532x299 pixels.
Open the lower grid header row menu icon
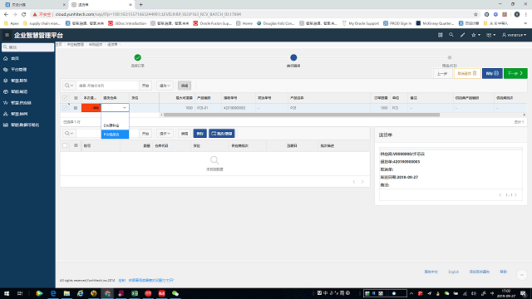[76, 146]
